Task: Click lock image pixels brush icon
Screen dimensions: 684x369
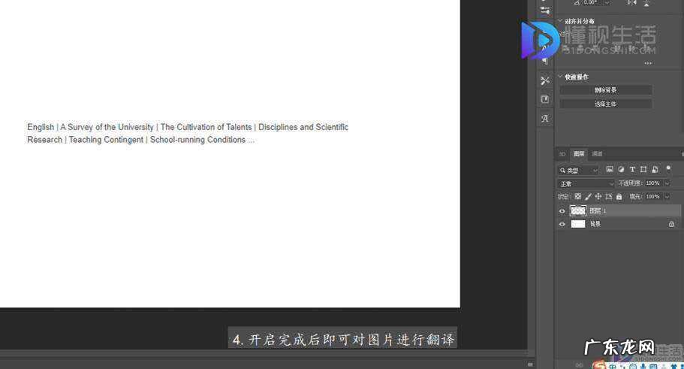Action: pos(588,196)
